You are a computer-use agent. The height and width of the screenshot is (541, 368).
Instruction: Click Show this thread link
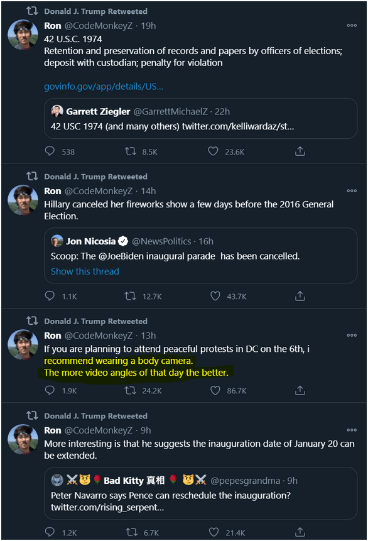pyautogui.click(x=85, y=271)
